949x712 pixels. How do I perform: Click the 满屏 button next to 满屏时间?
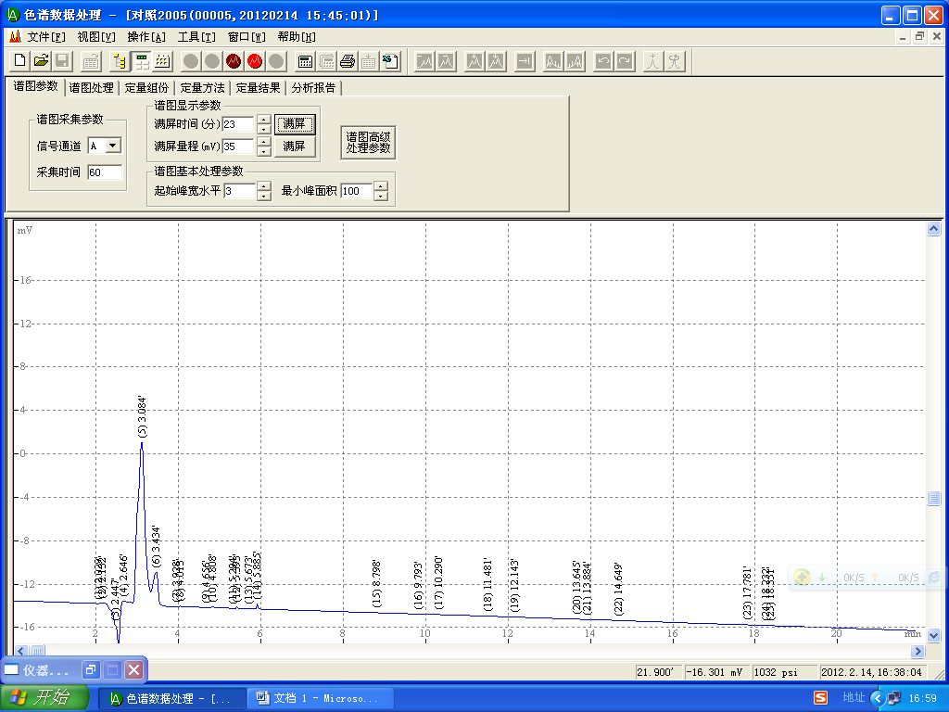295,124
